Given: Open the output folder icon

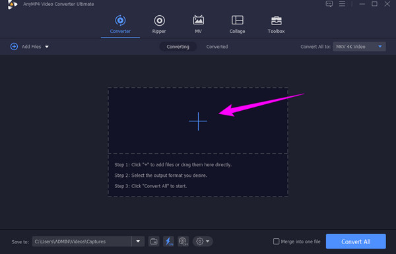Looking at the screenshot, I should pos(154,241).
